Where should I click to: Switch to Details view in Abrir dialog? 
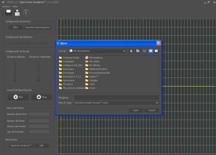click(156, 51)
